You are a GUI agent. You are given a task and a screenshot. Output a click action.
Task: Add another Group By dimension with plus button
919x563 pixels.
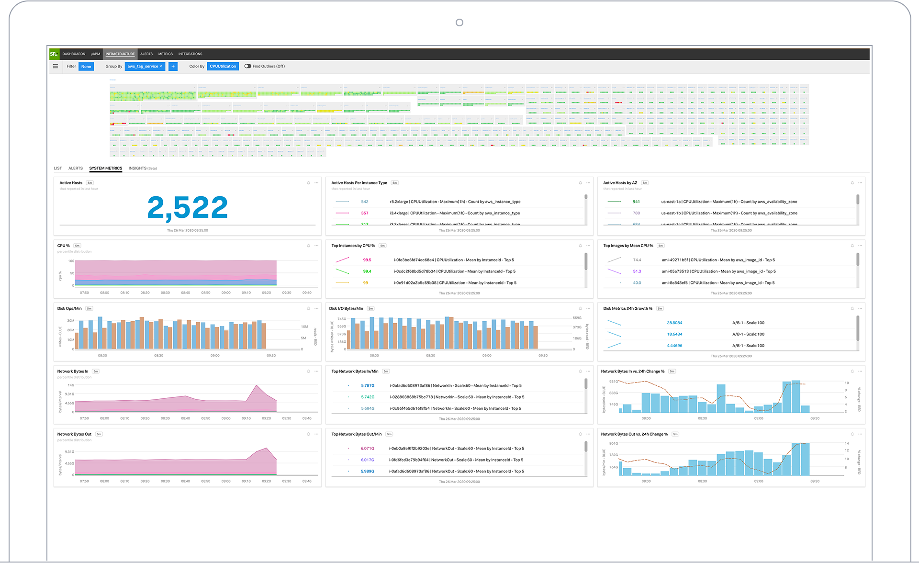[173, 67]
